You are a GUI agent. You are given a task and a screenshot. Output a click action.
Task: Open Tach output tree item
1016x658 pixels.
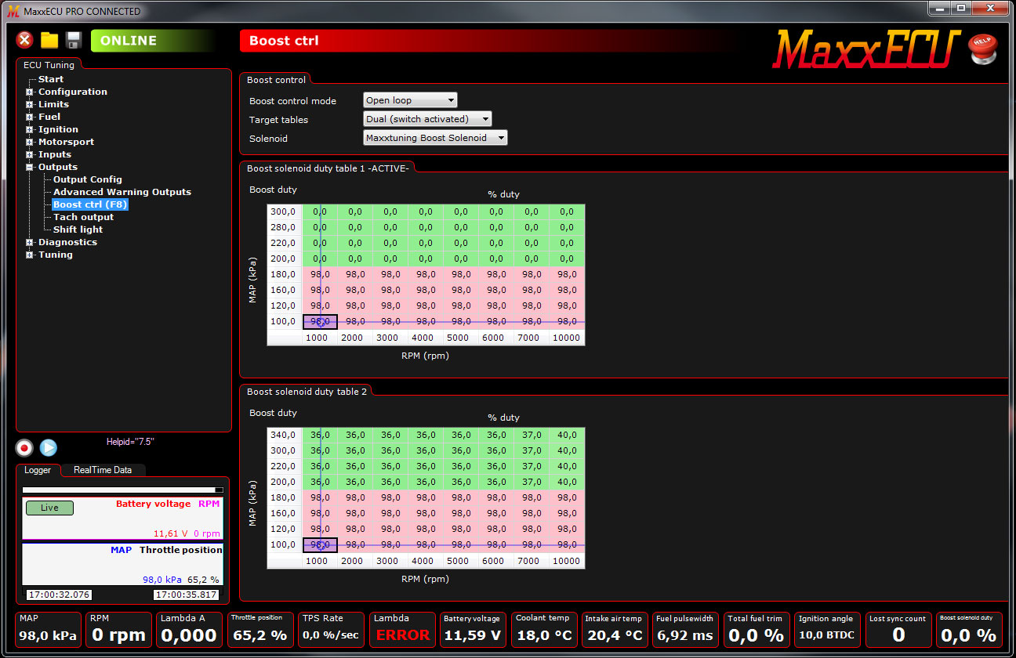pyautogui.click(x=84, y=217)
